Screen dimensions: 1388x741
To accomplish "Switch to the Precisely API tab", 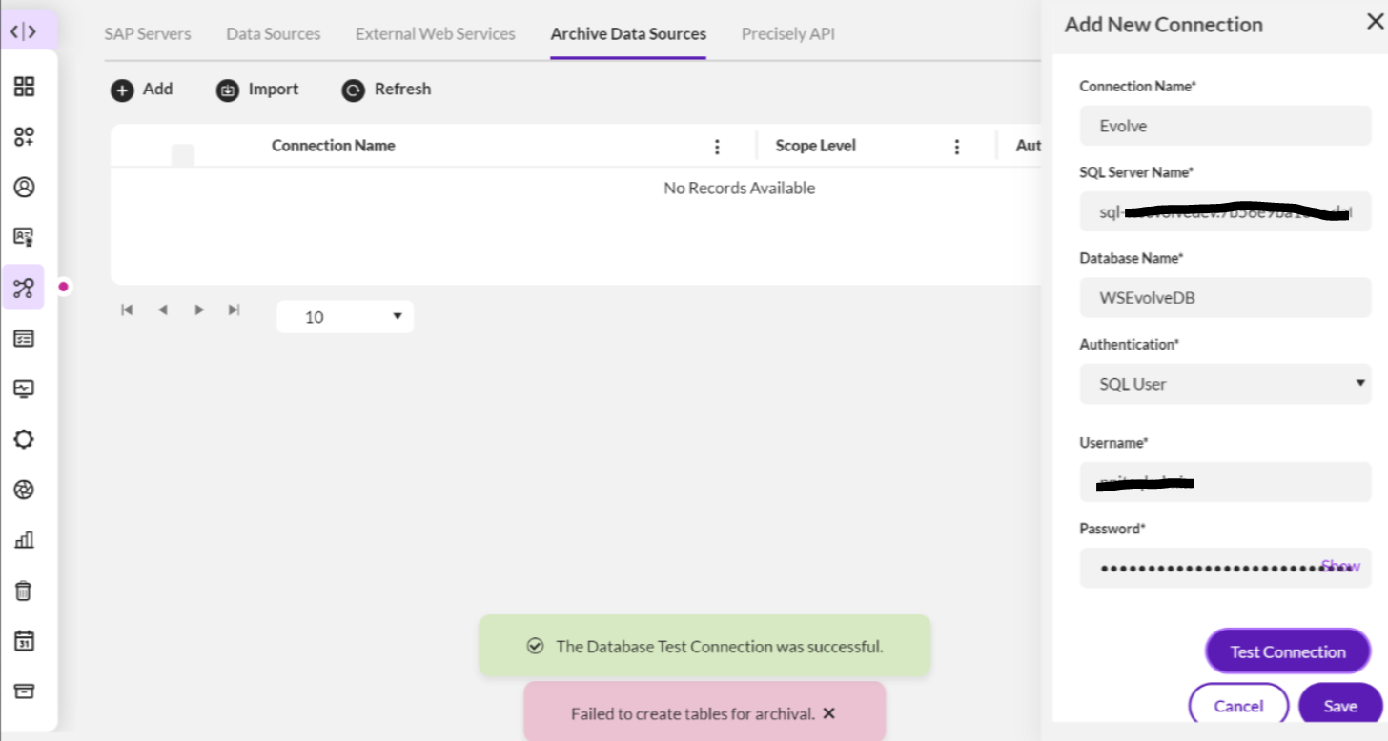I will point(788,34).
